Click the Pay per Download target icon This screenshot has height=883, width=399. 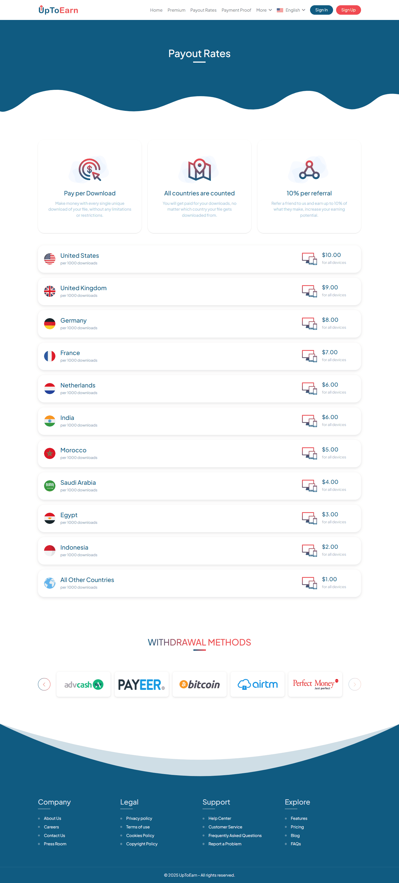89,169
